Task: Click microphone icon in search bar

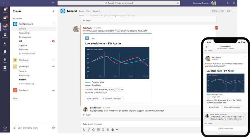Action: click(178, 3)
